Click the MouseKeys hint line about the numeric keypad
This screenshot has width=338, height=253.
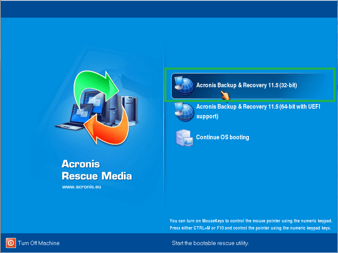251,221
